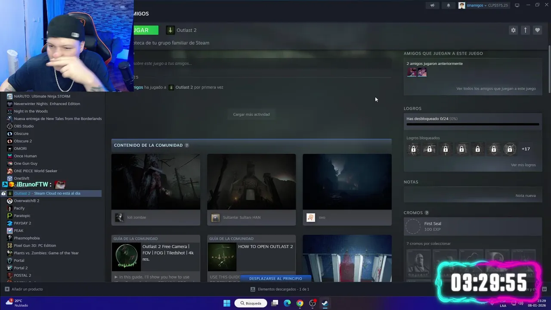551x310 pixels.
Task: Click the First Seal badge circle
Action: (413, 226)
